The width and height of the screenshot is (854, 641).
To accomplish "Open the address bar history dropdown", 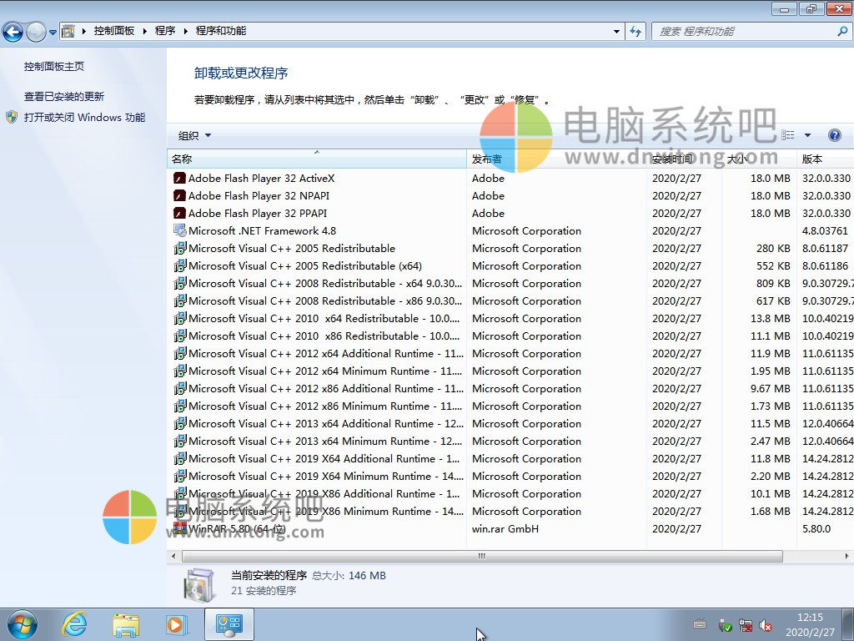I will tap(616, 31).
